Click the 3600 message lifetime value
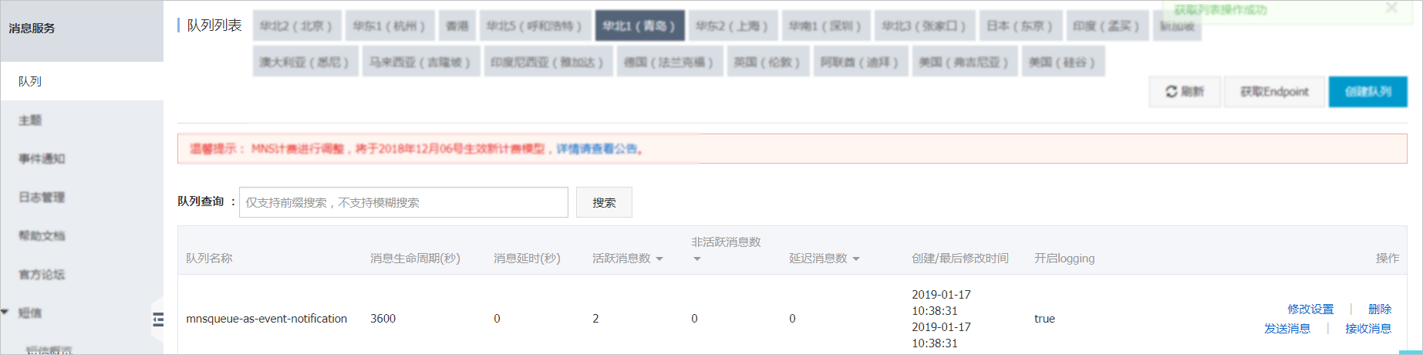 coord(383,319)
